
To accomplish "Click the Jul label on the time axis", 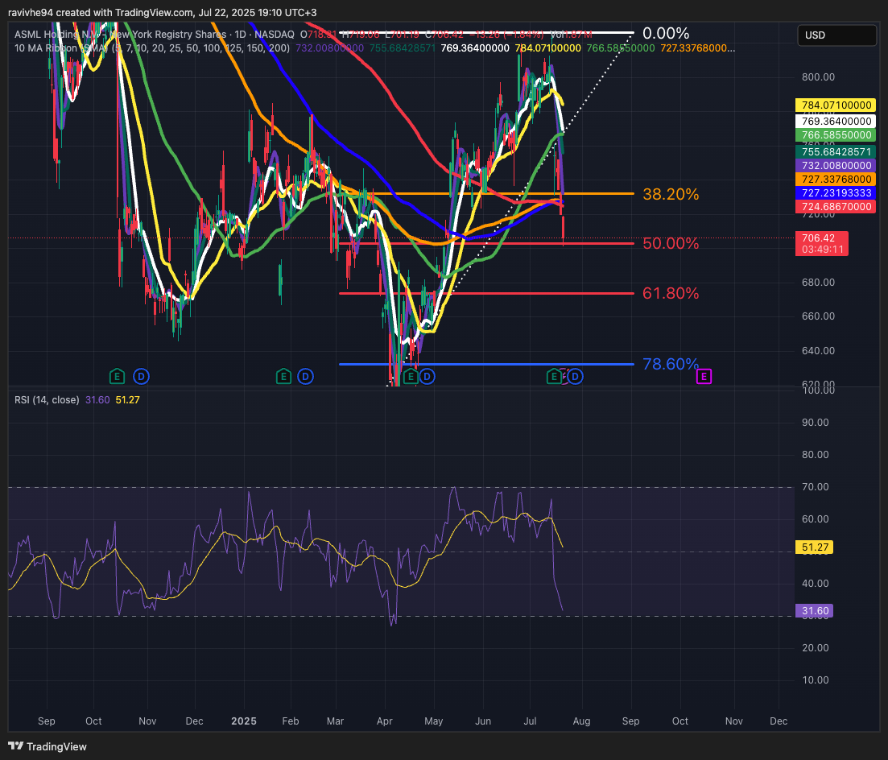I will click(530, 721).
